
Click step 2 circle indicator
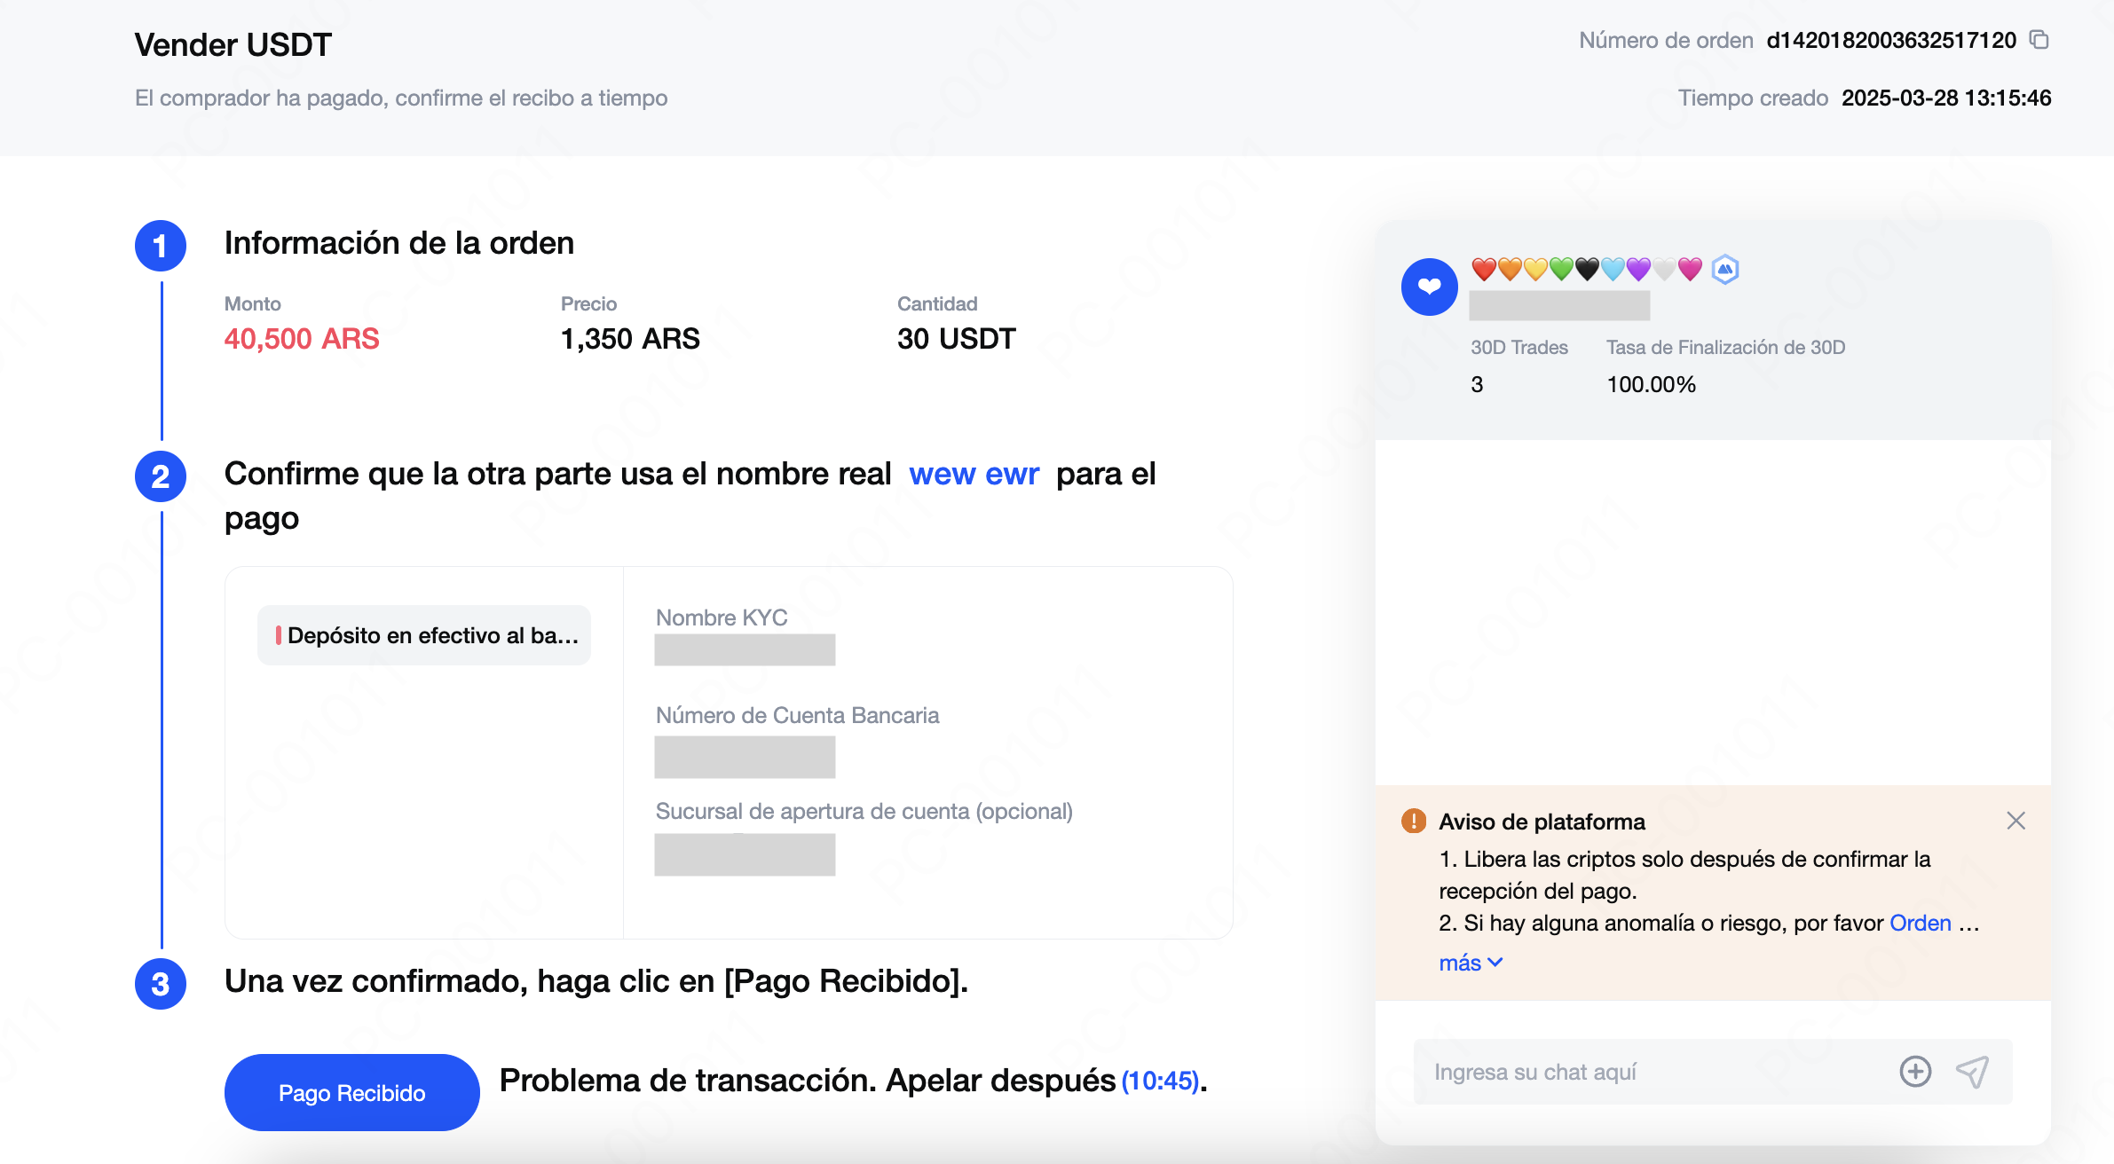pyautogui.click(x=161, y=476)
